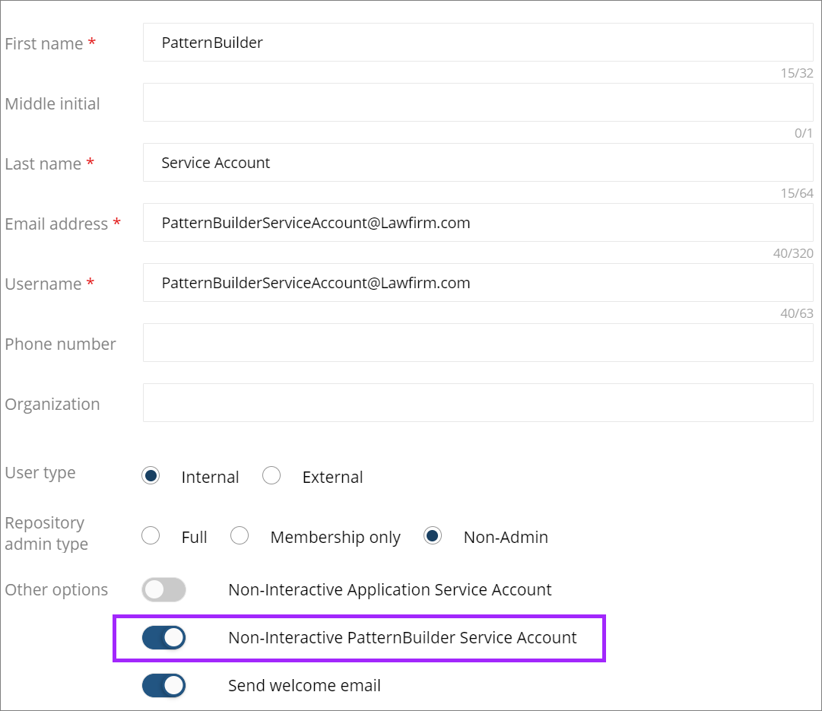Select the External user type
The image size is (822, 711).
point(271,475)
